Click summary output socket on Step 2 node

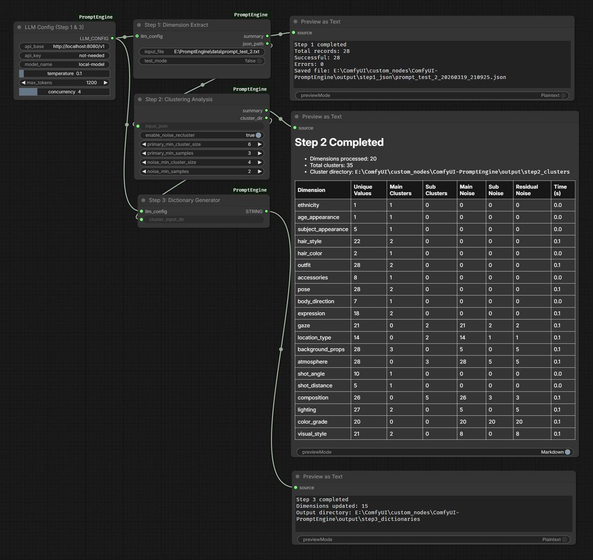266,111
